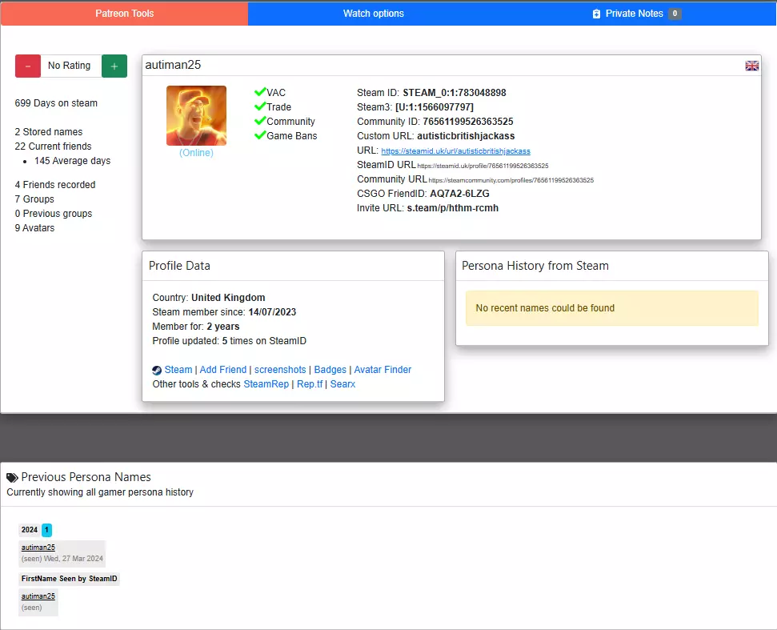
Task: Click the 22 Current friends entry
Action: [53, 146]
